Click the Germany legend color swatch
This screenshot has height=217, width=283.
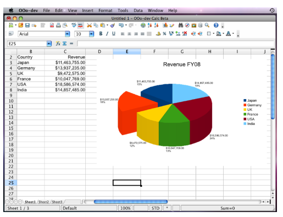[x=245, y=105]
